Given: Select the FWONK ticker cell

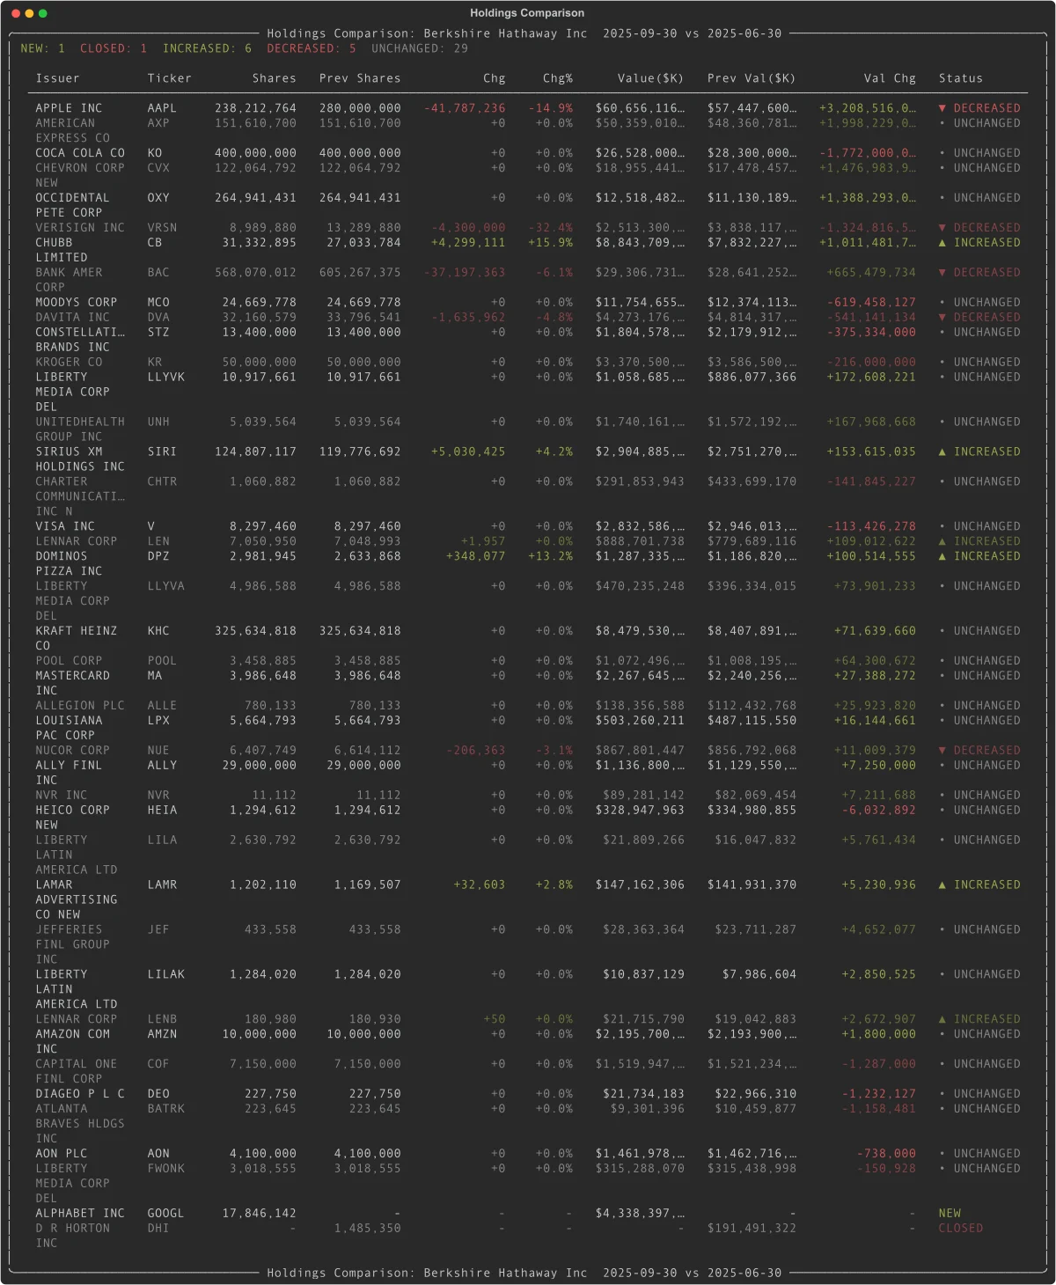Looking at the screenshot, I should click(x=165, y=1171).
